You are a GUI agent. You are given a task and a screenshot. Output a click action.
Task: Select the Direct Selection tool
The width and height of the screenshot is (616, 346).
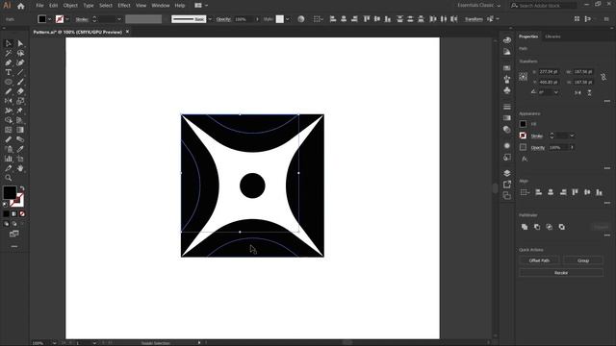[x=20, y=43]
